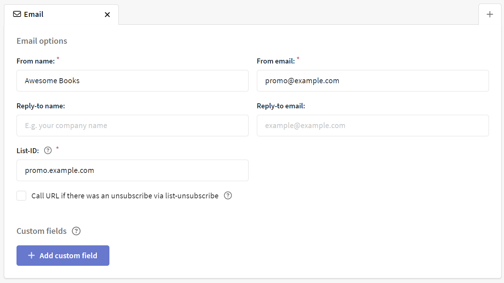
Task: Show help for the list-unsubscribe Call URL option
Action: (228, 195)
